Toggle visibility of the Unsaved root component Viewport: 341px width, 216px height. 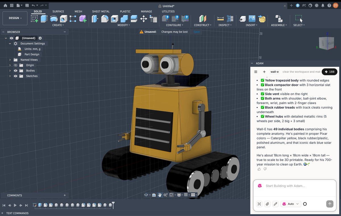point(12,38)
